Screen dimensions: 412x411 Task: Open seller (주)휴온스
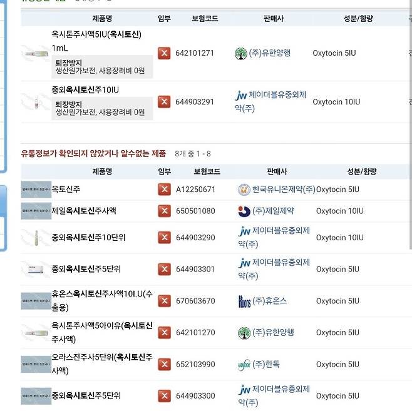click(270, 301)
